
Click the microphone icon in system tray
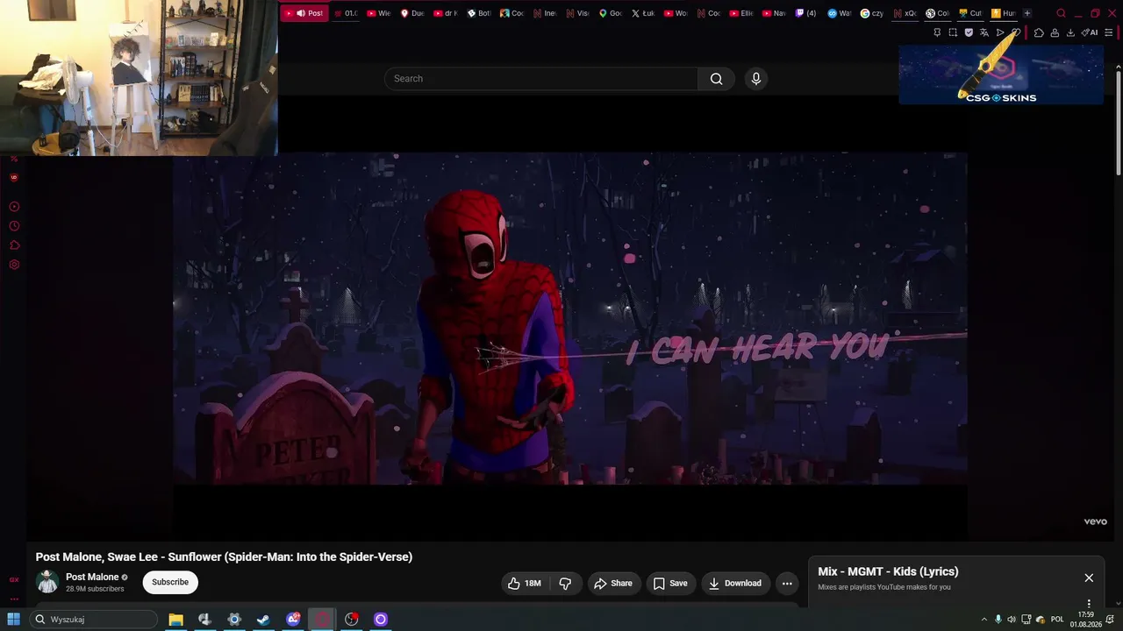pyautogui.click(x=998, y=620)
